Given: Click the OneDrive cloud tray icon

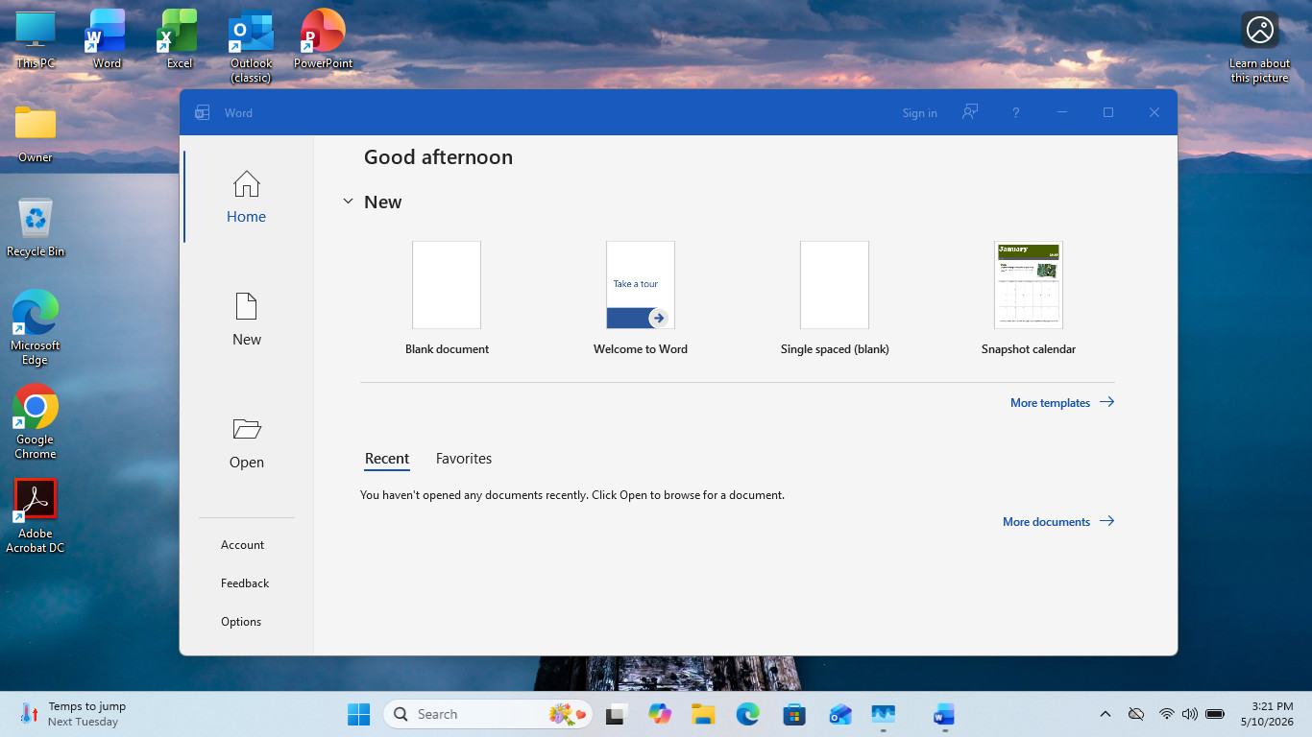Looking at the screenshot, I should (x=1136, y=714).
